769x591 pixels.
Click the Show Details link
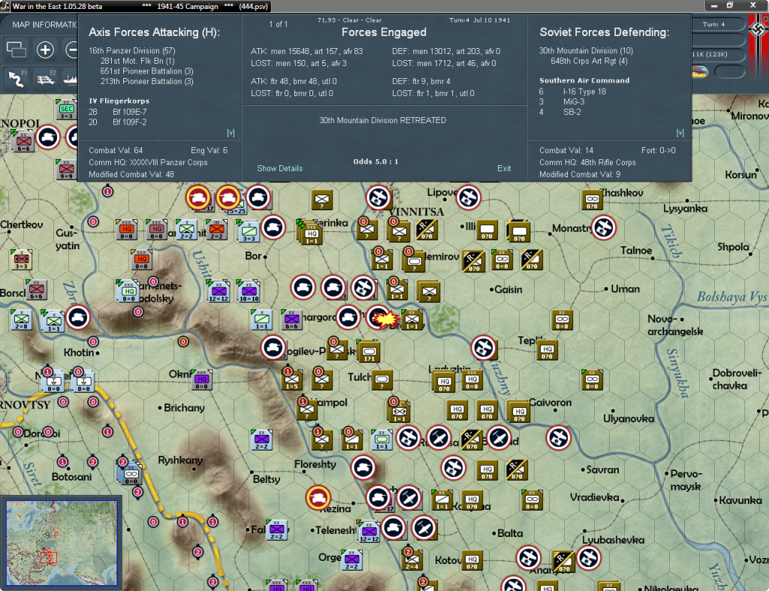(x=279, y=168)
